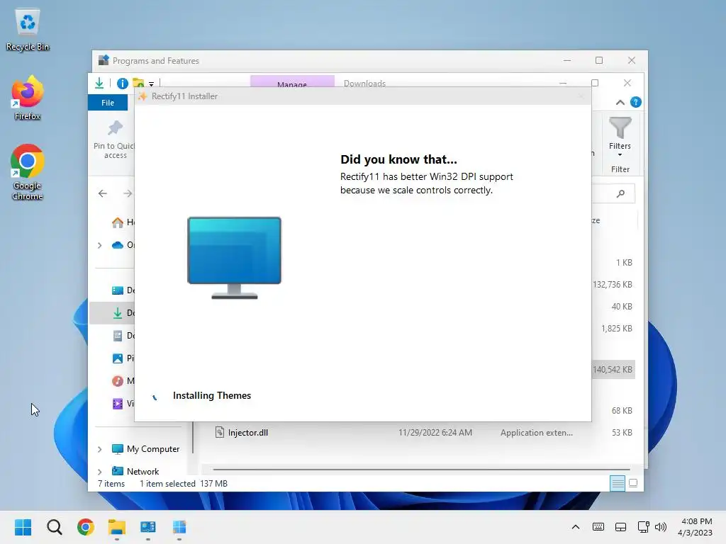Screen dimensions: 726x544
Task: Select the Manage ribbon tab
Action: [x=292, y=81]
